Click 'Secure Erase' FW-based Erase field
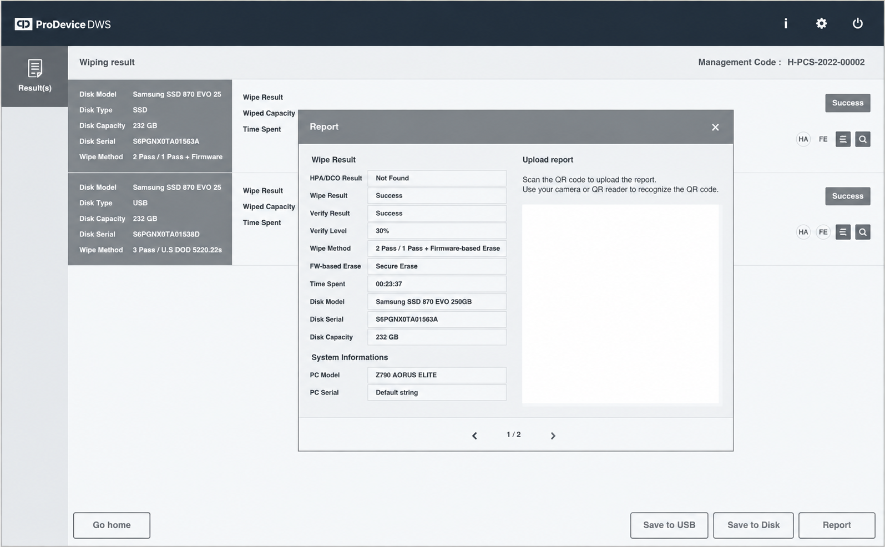 tap(437, 266)
